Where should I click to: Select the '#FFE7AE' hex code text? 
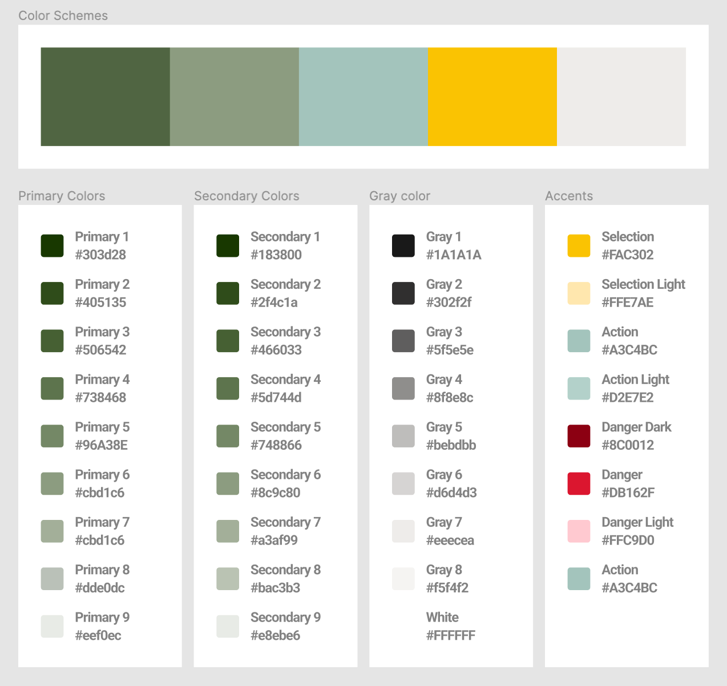tap(628, 302)
